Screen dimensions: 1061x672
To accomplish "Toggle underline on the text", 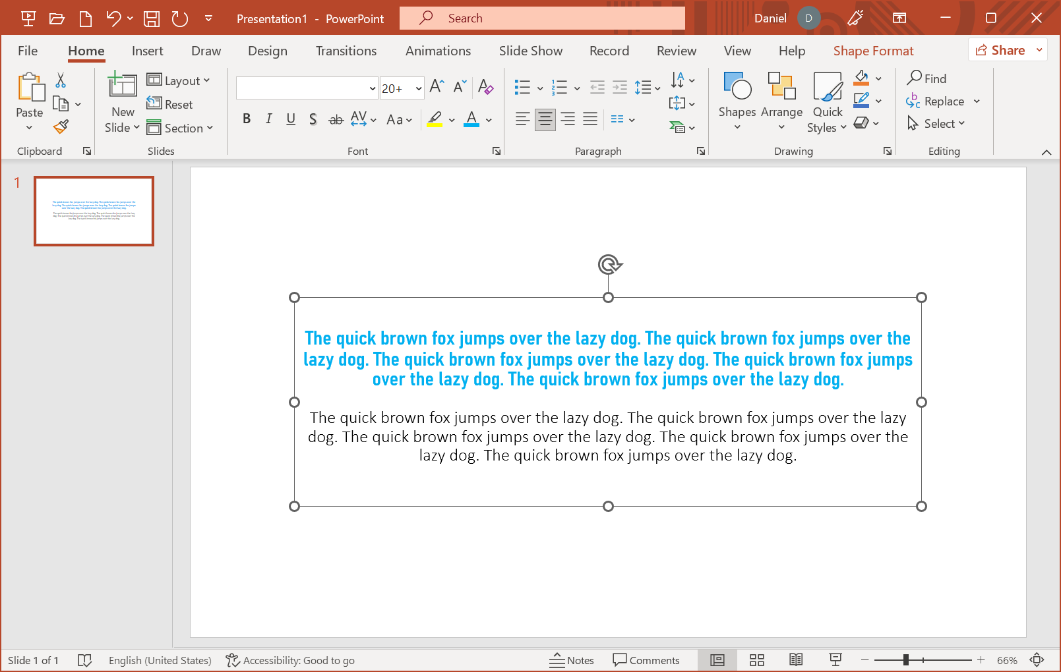I will coord(291,119).
